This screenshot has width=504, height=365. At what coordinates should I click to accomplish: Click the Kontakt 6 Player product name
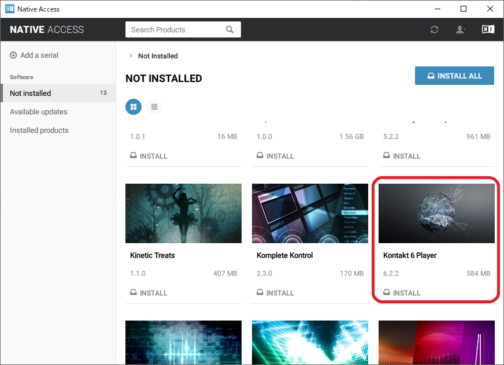pos(410,255)
